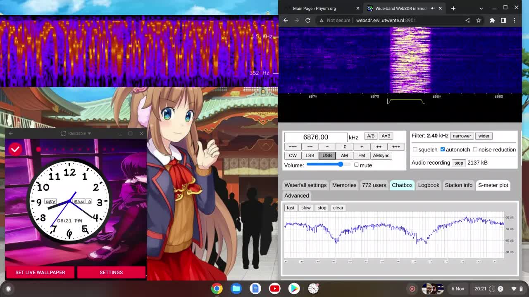Image resolution: width=529 pixels, height=297 pixels.
Task: Open the Memories tab
Action: coord(344,185)
